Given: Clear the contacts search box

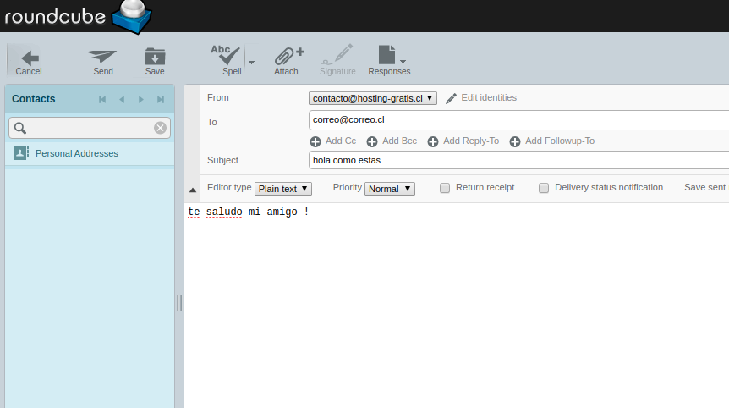Looking at the screenshot, I should (160, 128).
